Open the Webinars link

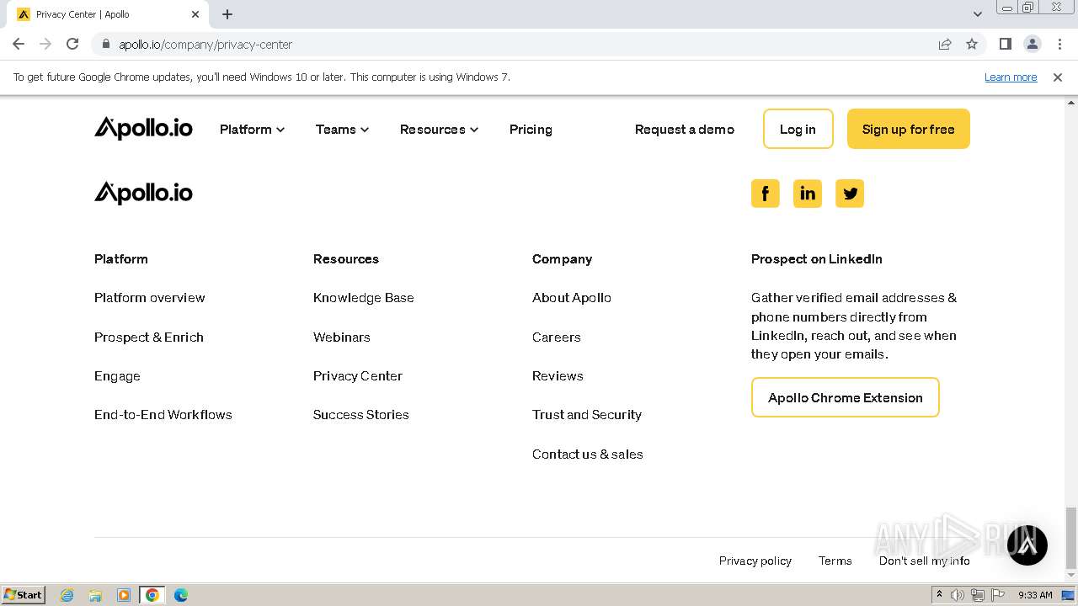[341, 337]
